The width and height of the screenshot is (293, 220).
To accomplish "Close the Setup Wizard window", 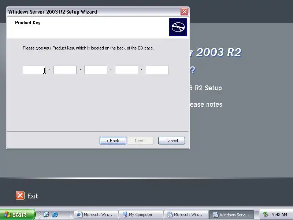I will coord(184,12).
